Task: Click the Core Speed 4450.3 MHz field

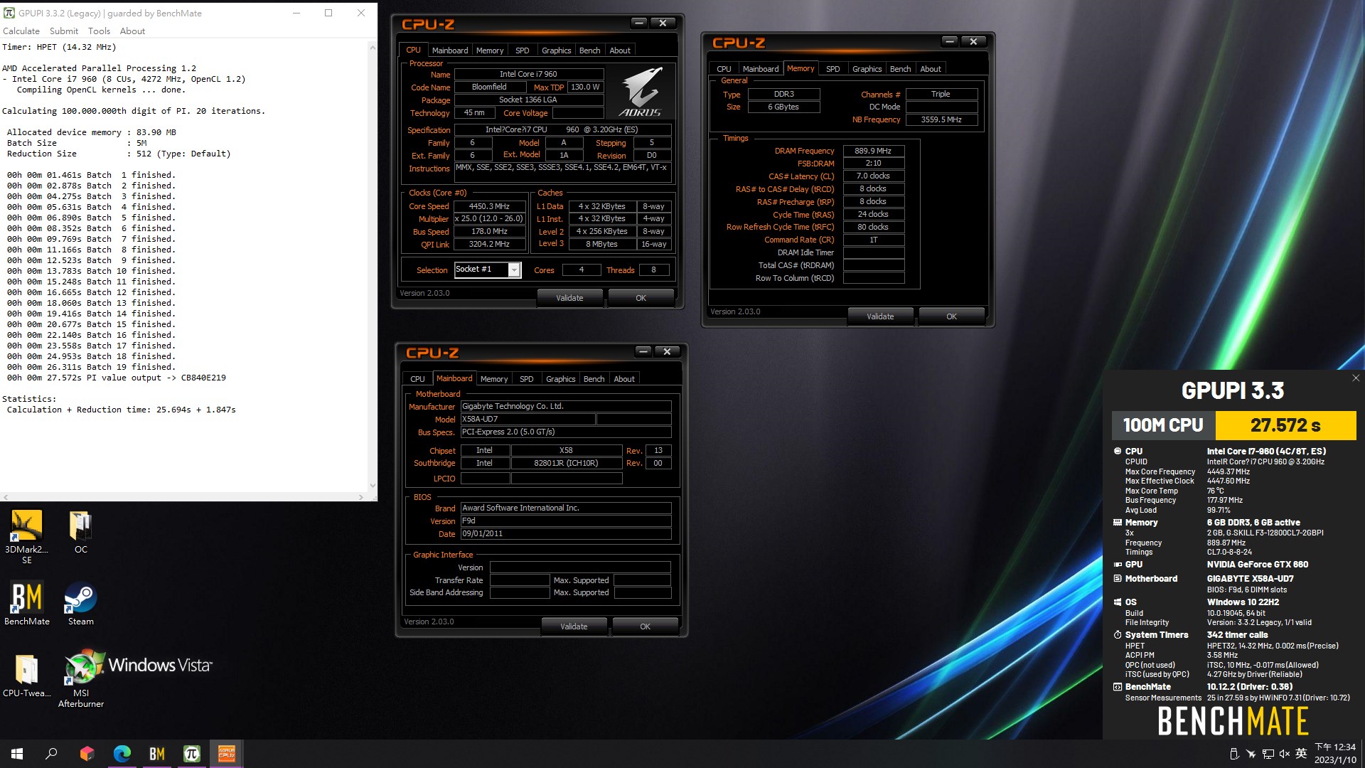Action: tap(489, 206)
